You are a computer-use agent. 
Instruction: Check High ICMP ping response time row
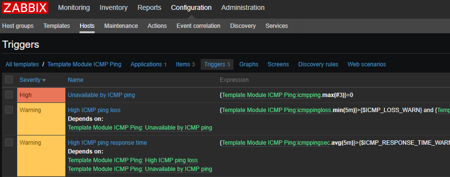pos(9,142)
